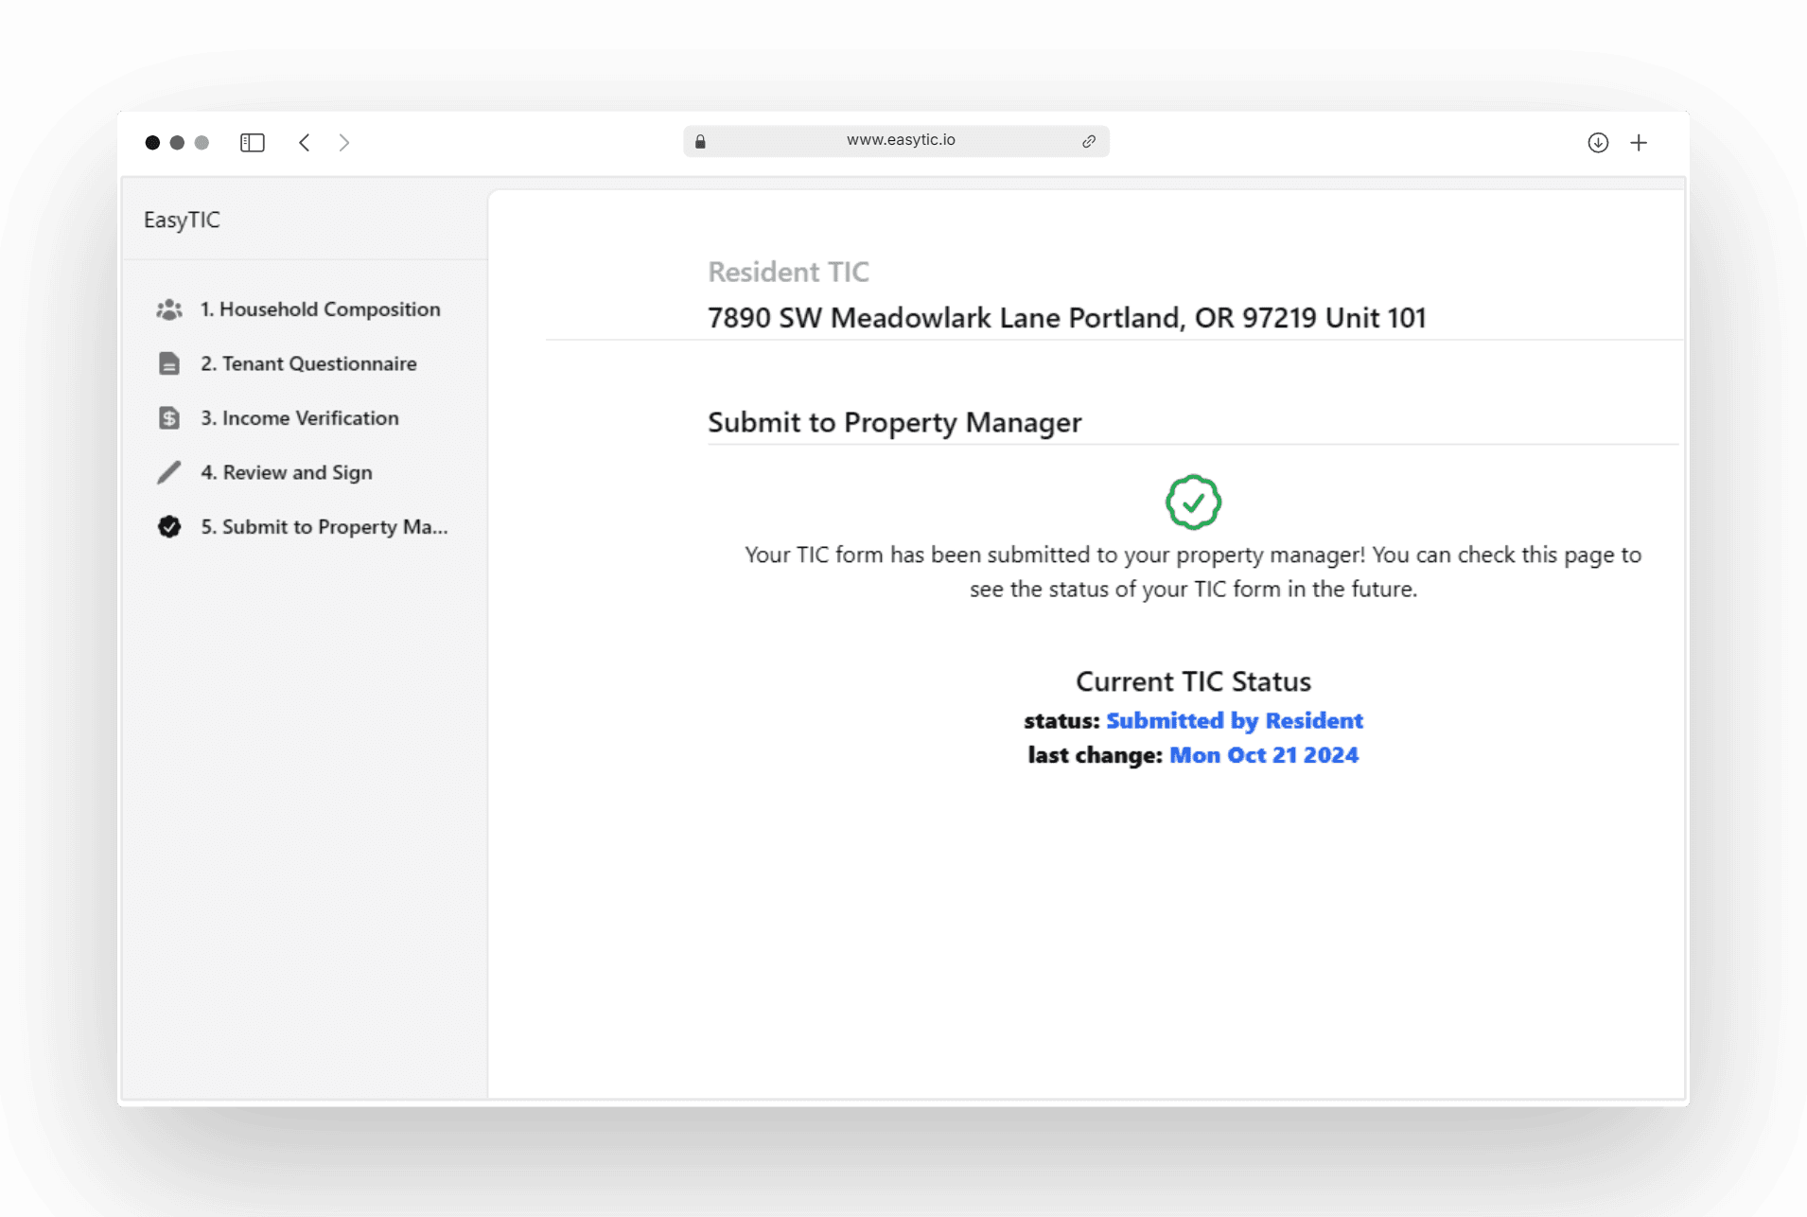Click the EasyTIC logo text
The height and width of the screenshot is (1217, 1807).
click(x=182, y=220)
